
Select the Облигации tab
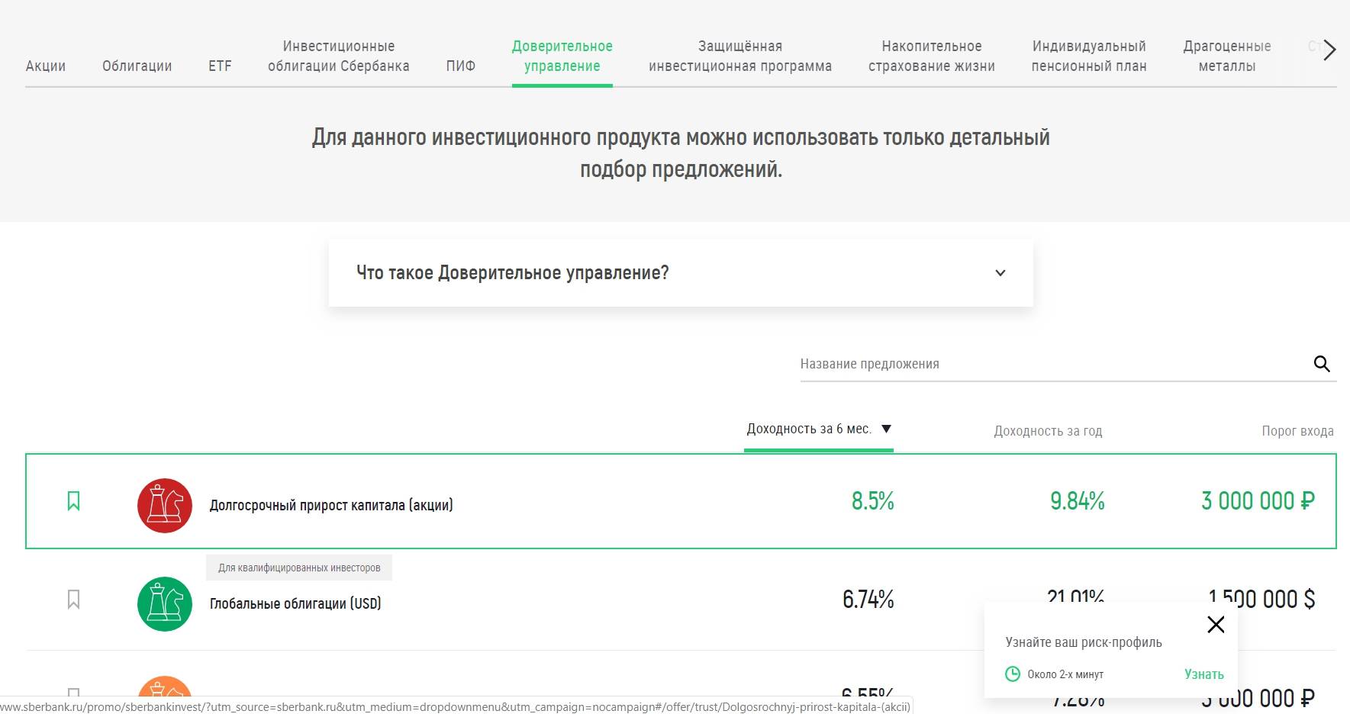(x=137, y=66)
